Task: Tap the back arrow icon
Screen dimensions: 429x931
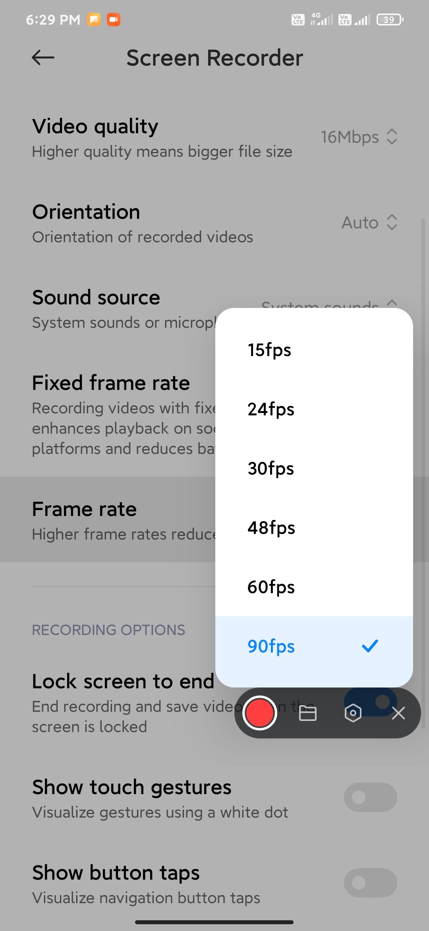Action: point(43,58)
